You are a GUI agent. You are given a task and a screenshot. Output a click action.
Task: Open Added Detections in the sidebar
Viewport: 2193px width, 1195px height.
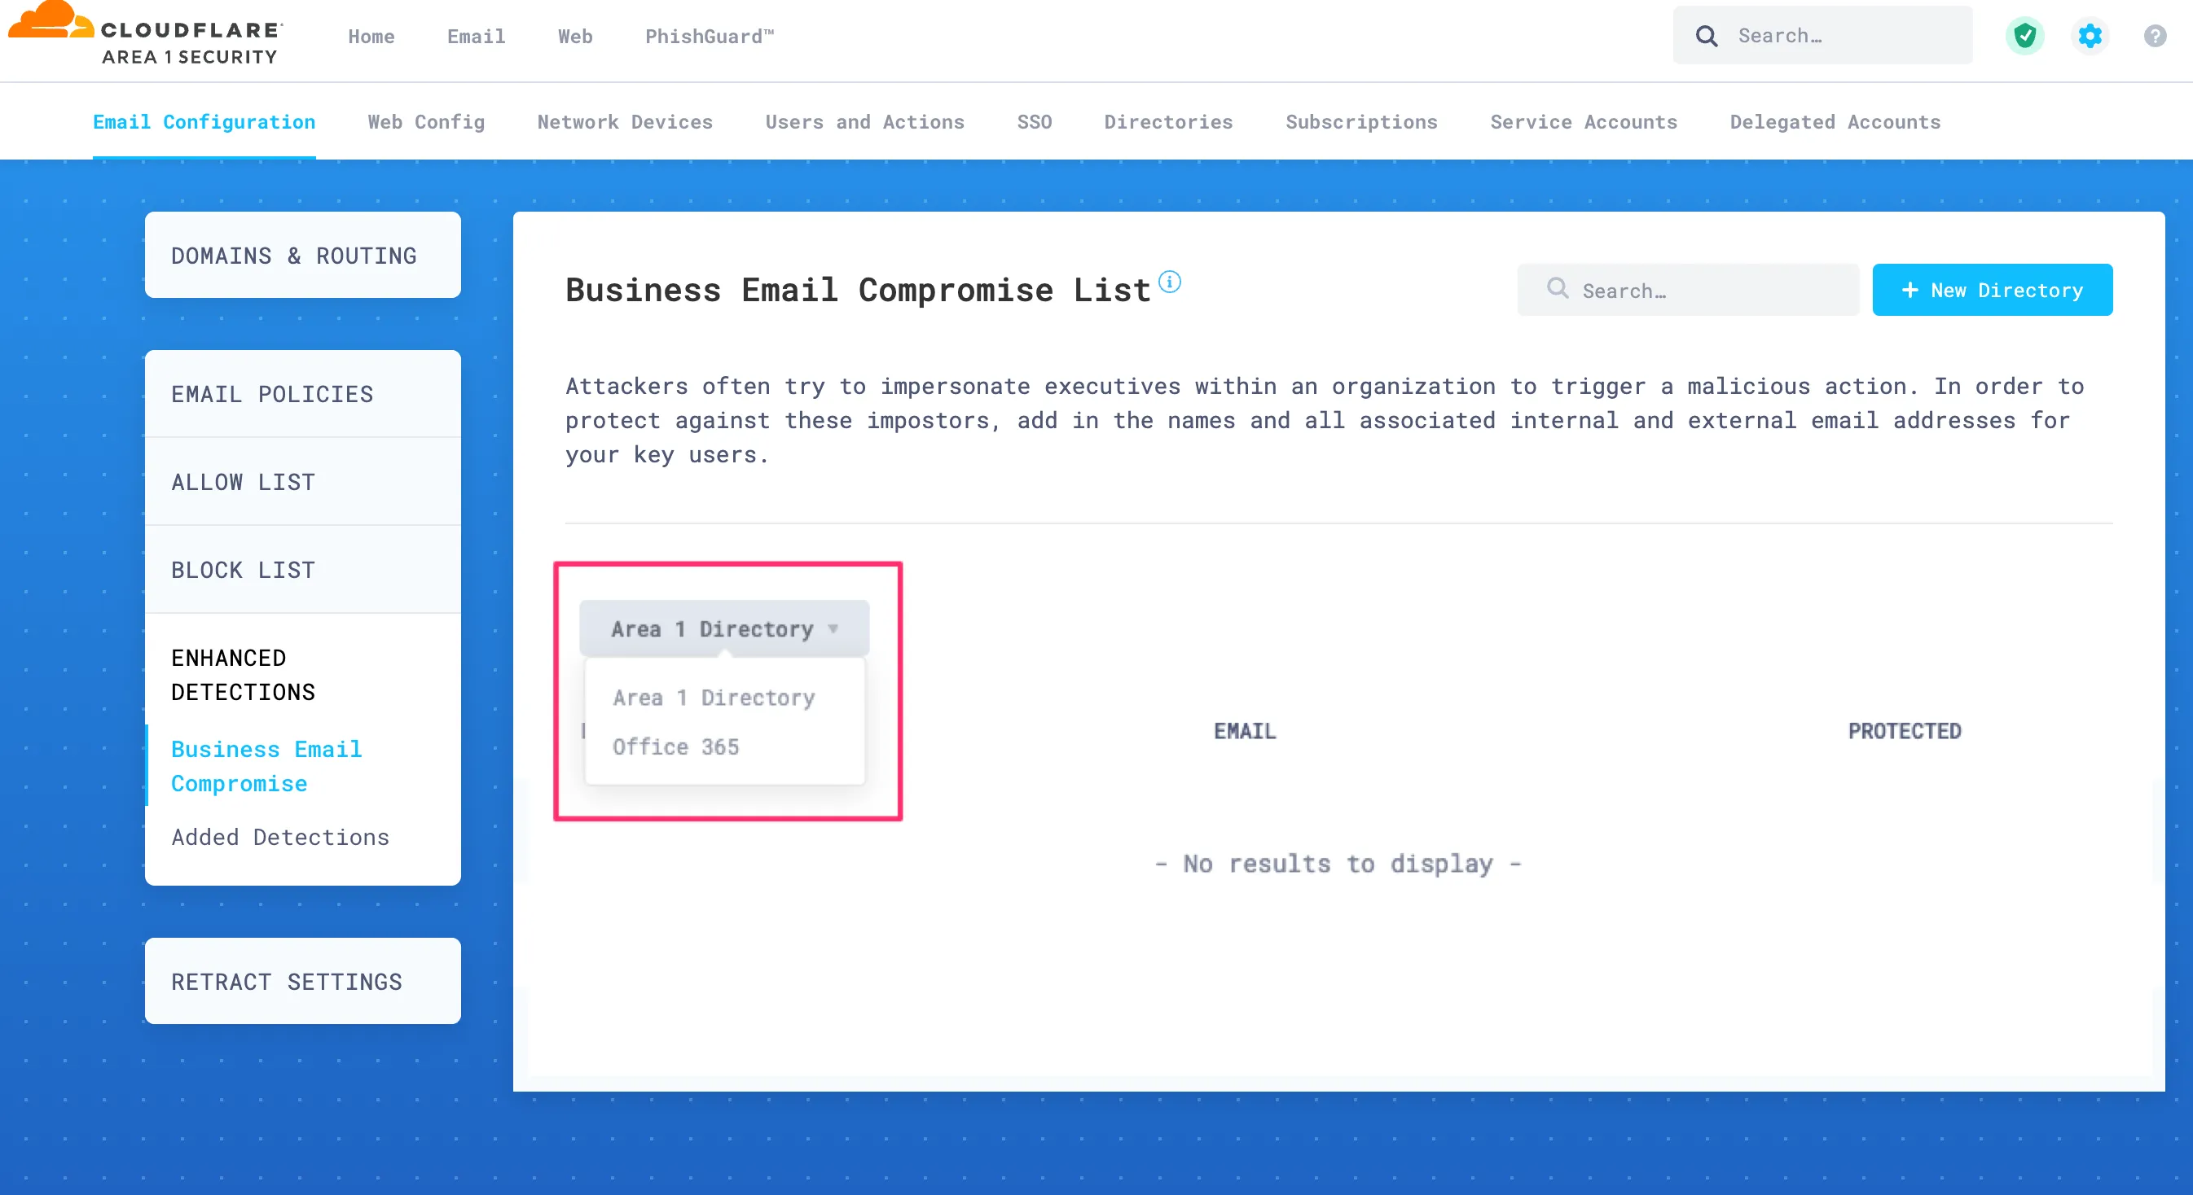pos(280,837)
